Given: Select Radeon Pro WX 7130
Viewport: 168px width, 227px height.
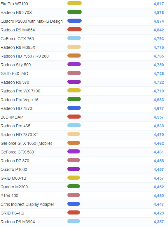Looking at the screenshot, I should point(20,91).
